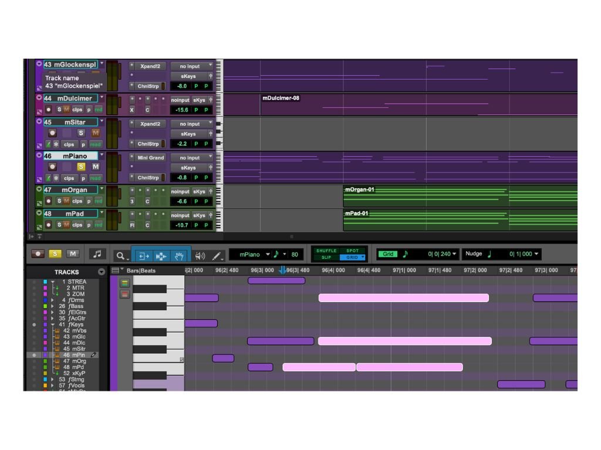The width and height of the screenshot is (601, 450).
Task: Click the yellow-green show lanes icon
Action: (124, 283)
